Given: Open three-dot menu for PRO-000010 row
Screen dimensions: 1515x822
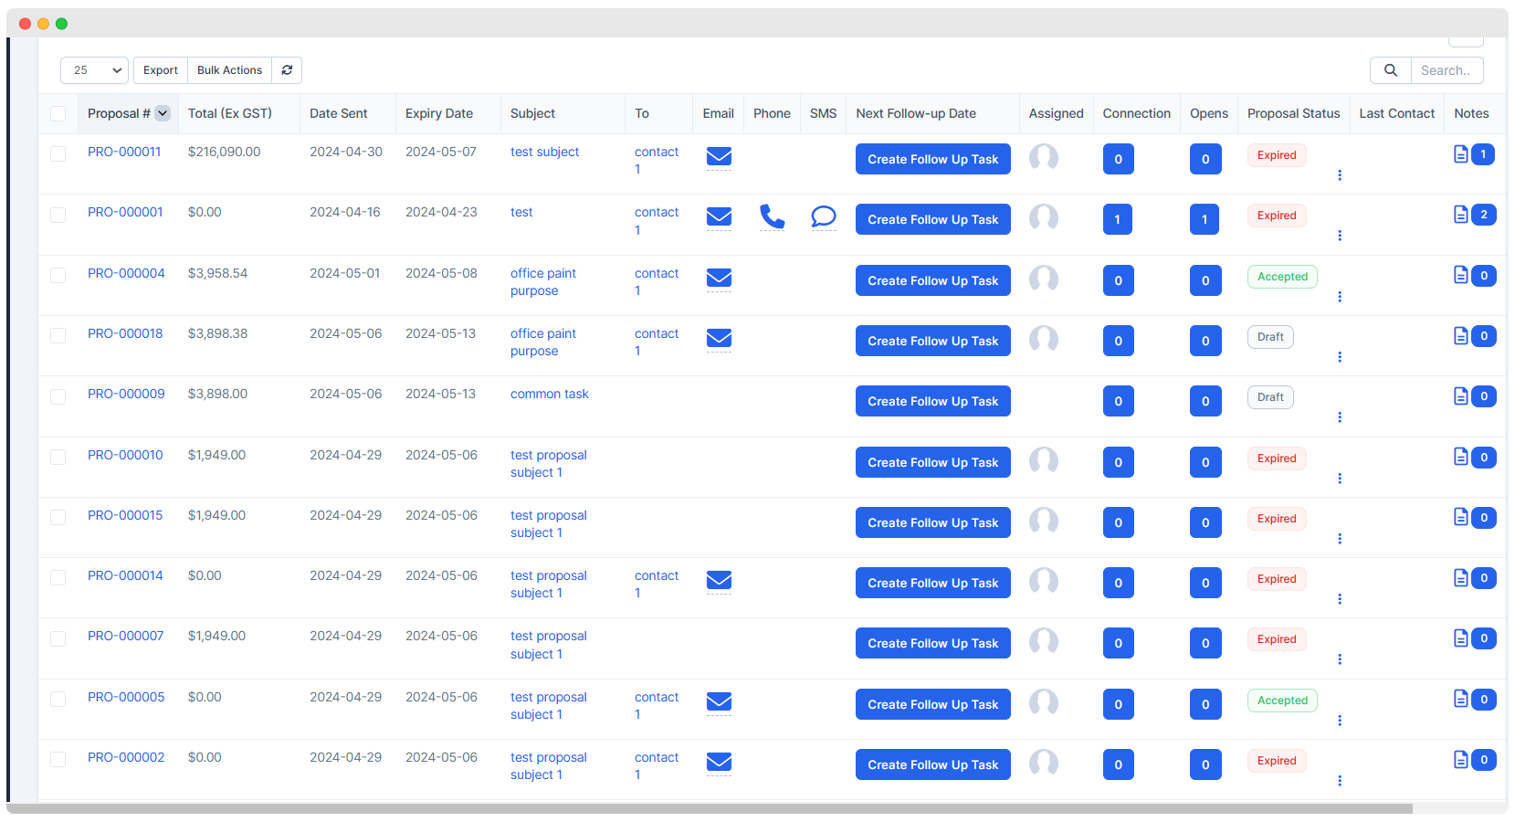Looking at the screenshot, I should [x=1340, y=479].
